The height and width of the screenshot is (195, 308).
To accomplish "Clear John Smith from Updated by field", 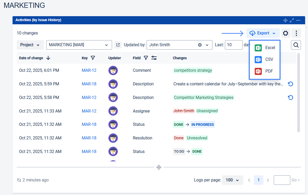I will pyautogui.click(x=200, y=45).
